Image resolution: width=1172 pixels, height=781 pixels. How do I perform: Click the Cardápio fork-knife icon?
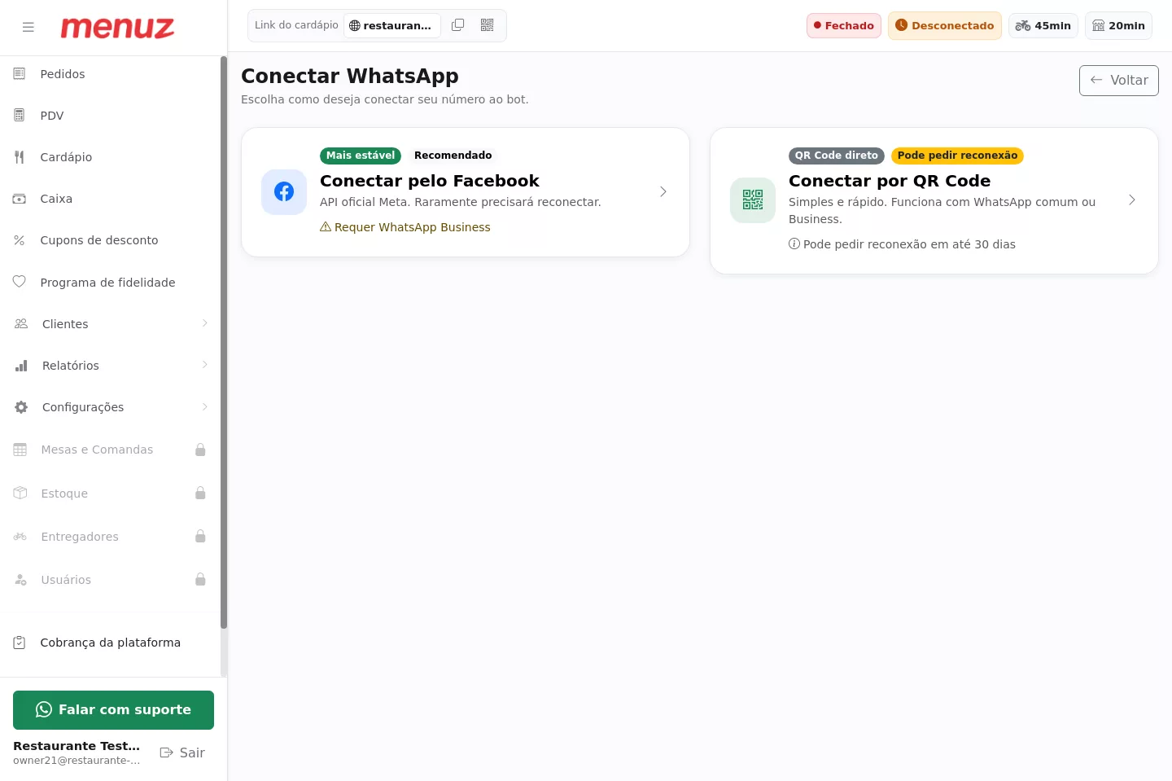click(x=20, y=157)
